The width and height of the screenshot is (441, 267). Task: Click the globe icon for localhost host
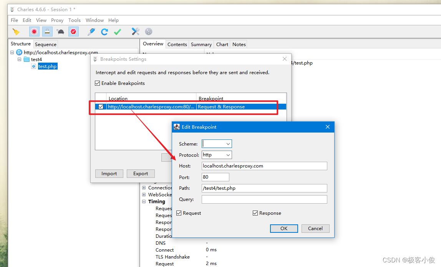click(19, 52)
